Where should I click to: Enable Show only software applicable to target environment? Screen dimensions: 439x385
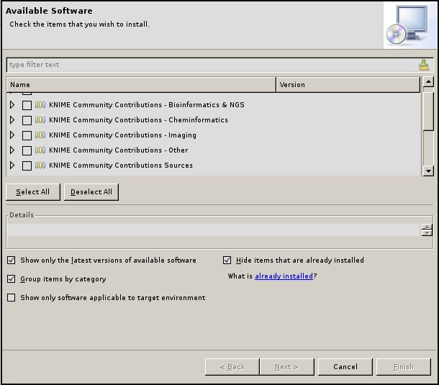(x=12, y=297)
